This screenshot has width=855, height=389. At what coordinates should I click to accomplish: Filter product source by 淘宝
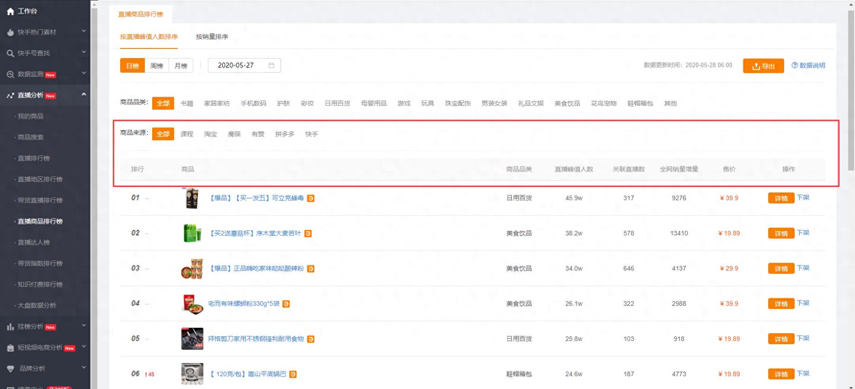coord(210,134)
